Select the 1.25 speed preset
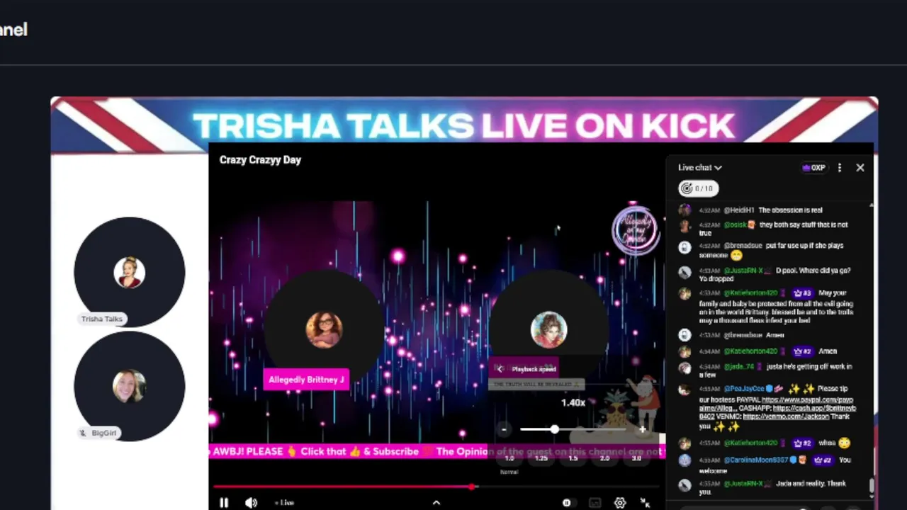 tap(541, 458)
